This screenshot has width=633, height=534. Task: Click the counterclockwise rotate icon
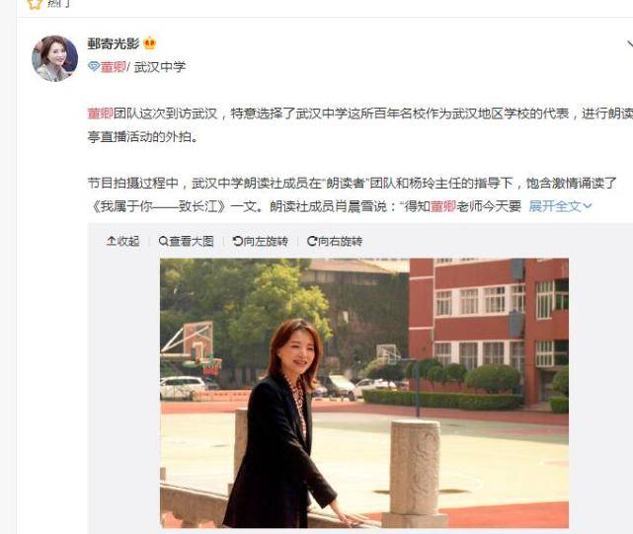tap(238, 241)
